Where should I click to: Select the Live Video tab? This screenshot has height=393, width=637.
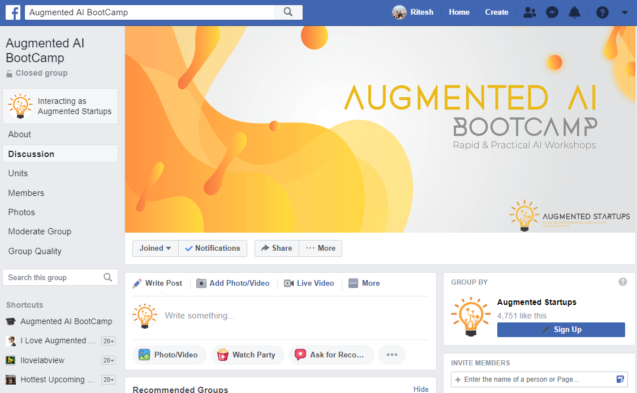(309, 283)
